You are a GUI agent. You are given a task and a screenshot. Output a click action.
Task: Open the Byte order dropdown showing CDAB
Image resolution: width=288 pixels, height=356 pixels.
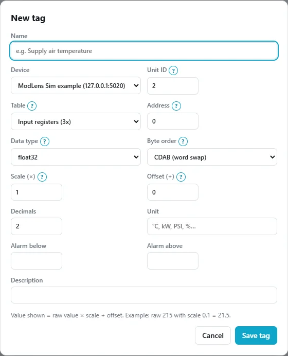212,157
